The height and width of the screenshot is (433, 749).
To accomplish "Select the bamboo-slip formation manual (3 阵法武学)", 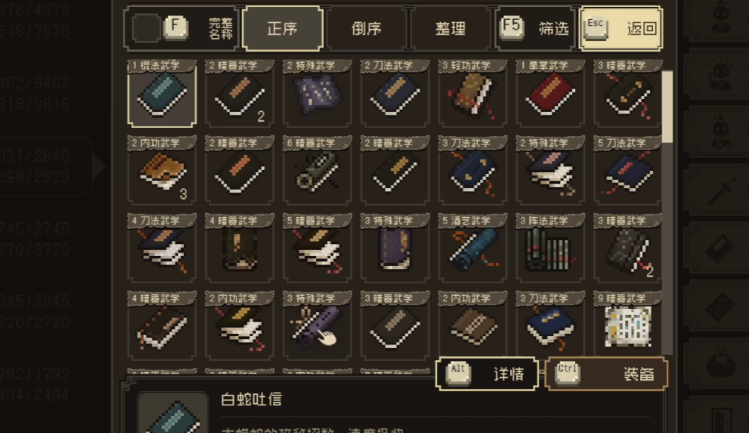I will tap(550, 249).
